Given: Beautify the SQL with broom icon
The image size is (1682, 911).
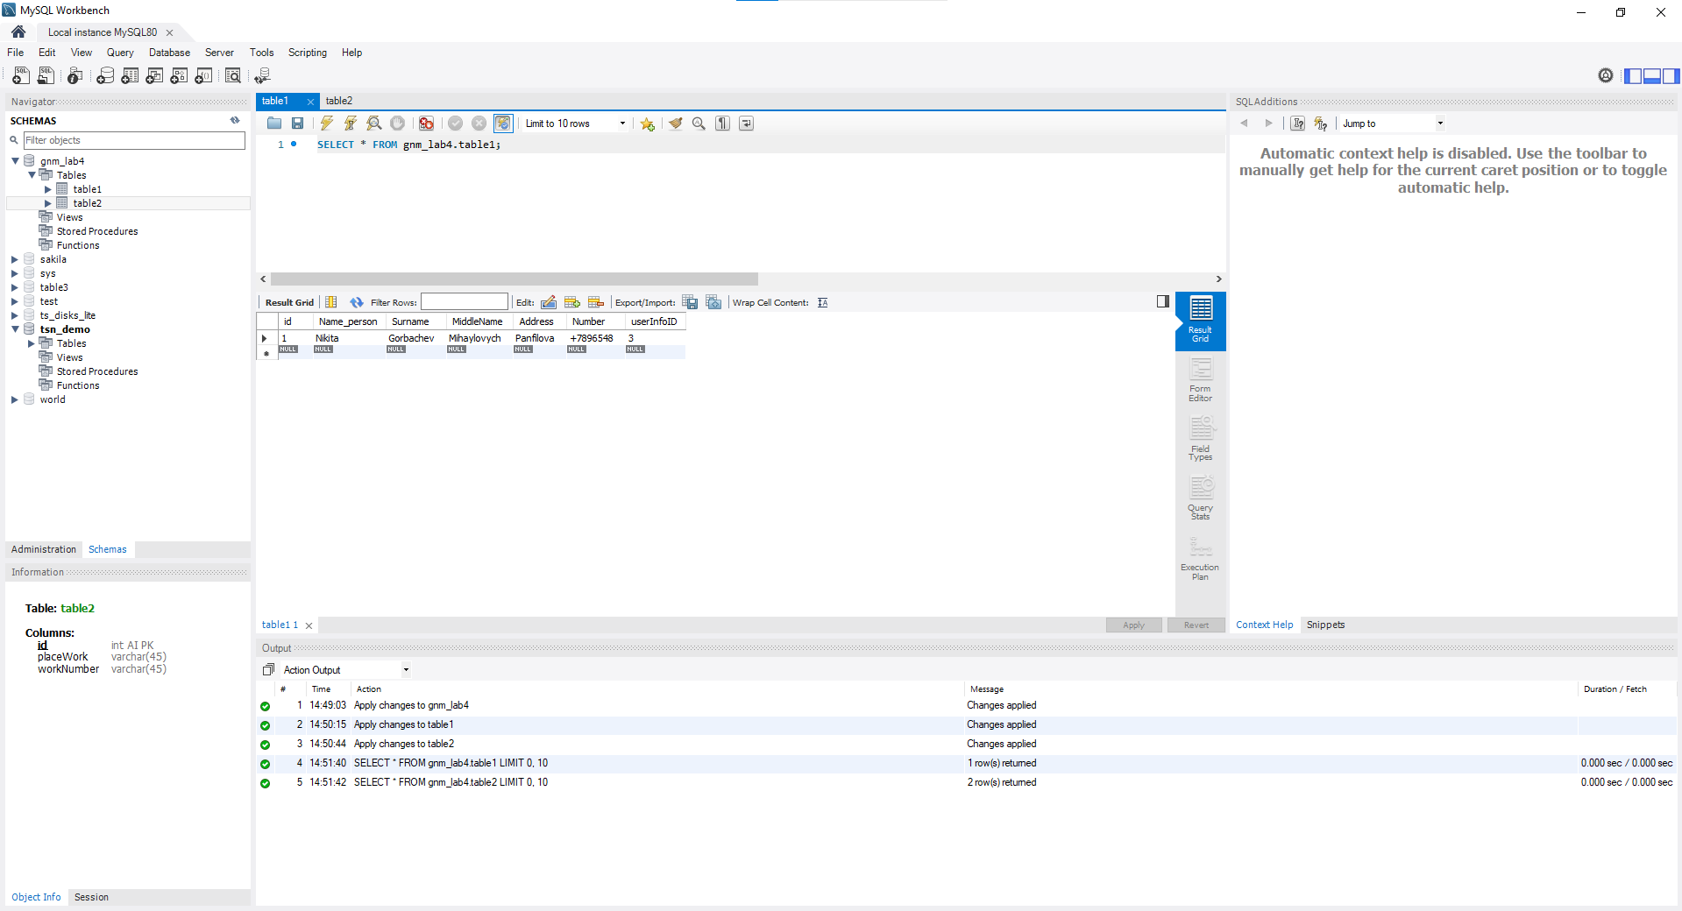Looking at the screenshot, I should pos(676,124).
